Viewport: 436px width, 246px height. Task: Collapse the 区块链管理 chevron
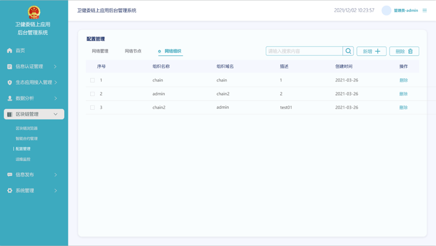point(55,114)
